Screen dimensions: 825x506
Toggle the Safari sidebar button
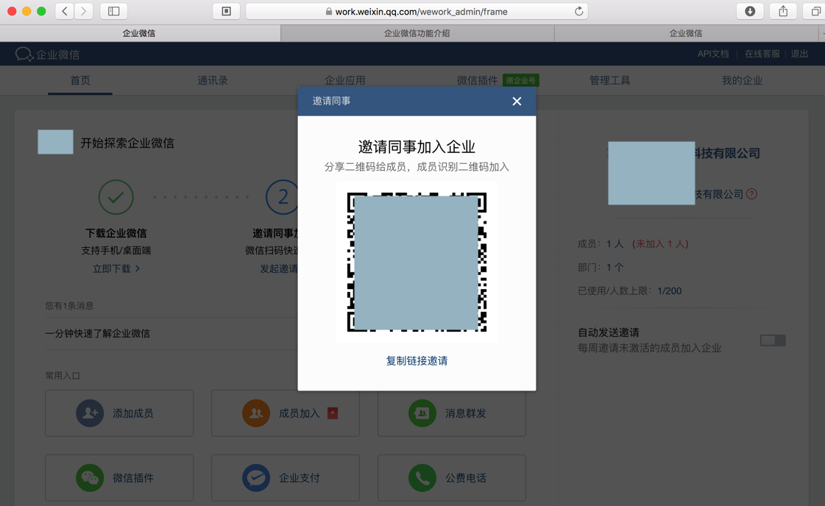113,11
